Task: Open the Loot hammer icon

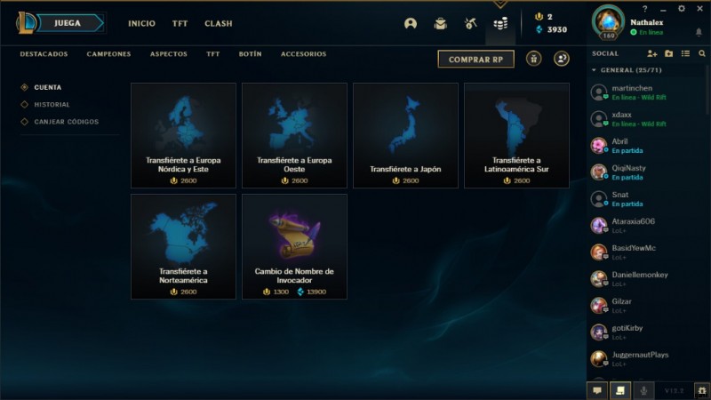Action: pyautogui.click(x=471, y=24)
